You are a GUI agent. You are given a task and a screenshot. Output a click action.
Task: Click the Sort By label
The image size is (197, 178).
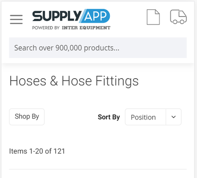pyautogui.click(x=109, y=117)
